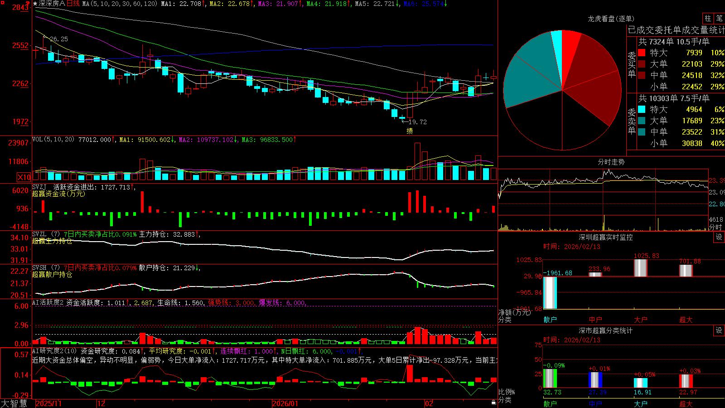The width and height of the screenshot is (725, 408).
Task: Click the 19.72 low price annotation
Action: tap(417, 122)
